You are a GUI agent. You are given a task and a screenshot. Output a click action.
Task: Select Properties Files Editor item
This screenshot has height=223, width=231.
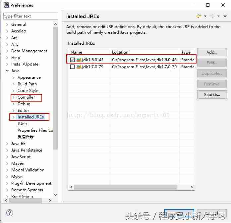click(35, 130)
